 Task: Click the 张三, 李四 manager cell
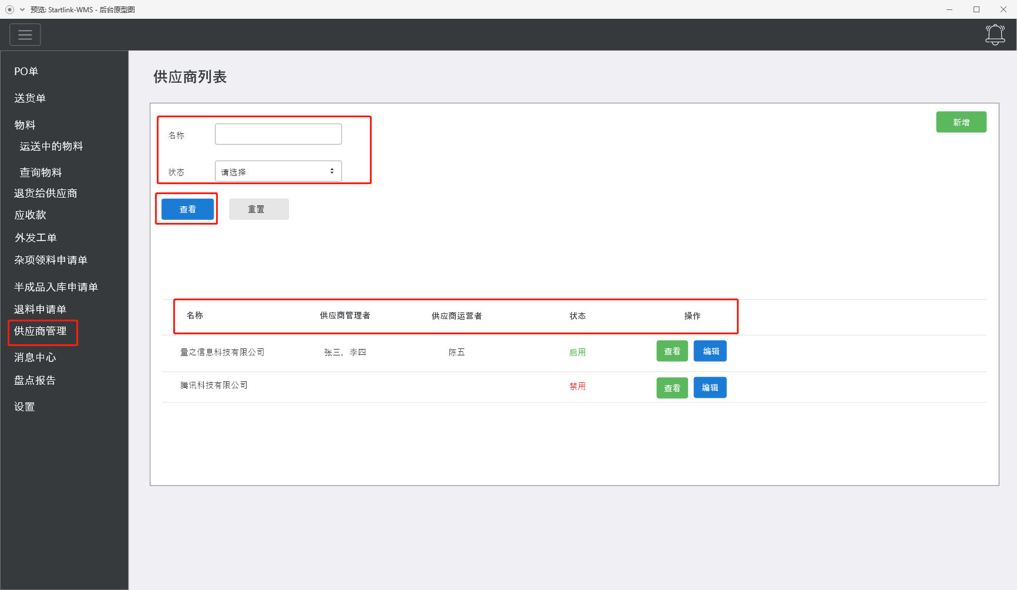pyautogui.click(x=345, y=352)
